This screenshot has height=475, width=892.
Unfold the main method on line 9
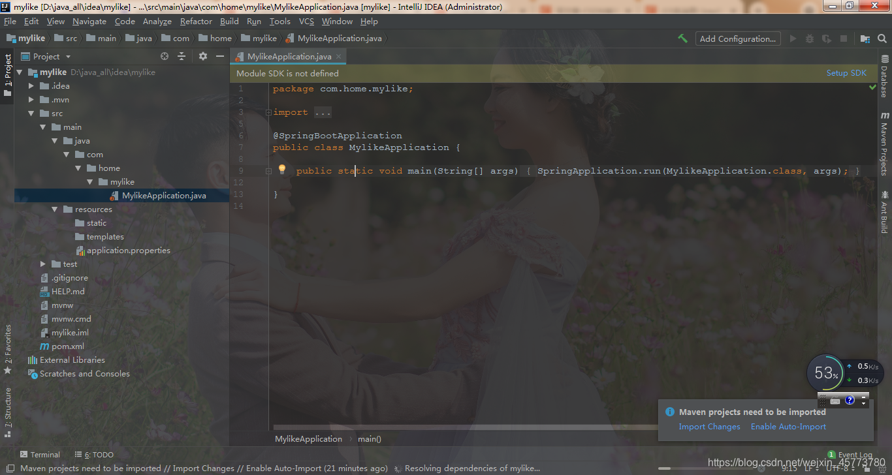[268, 171]
